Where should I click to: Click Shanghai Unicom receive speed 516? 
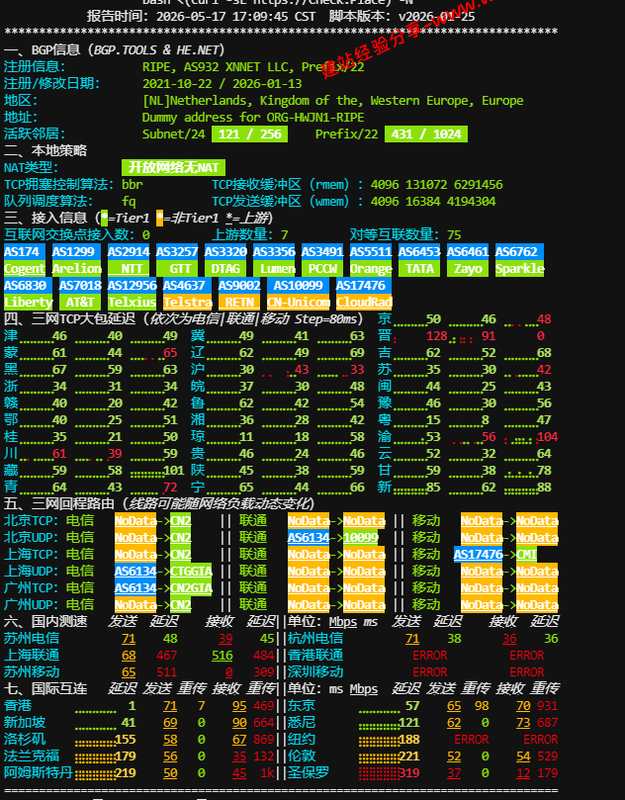point(222,656)
